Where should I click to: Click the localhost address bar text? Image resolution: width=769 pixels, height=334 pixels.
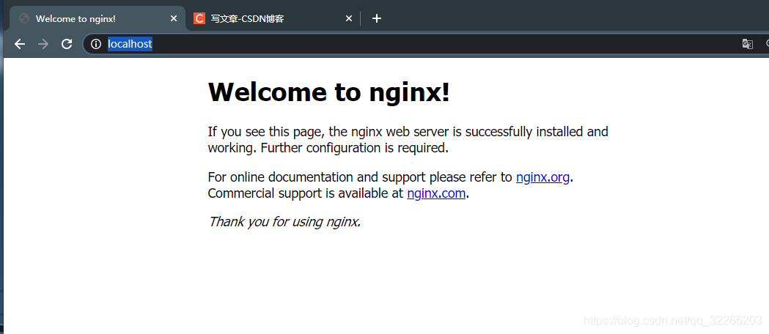pos(130,44)
